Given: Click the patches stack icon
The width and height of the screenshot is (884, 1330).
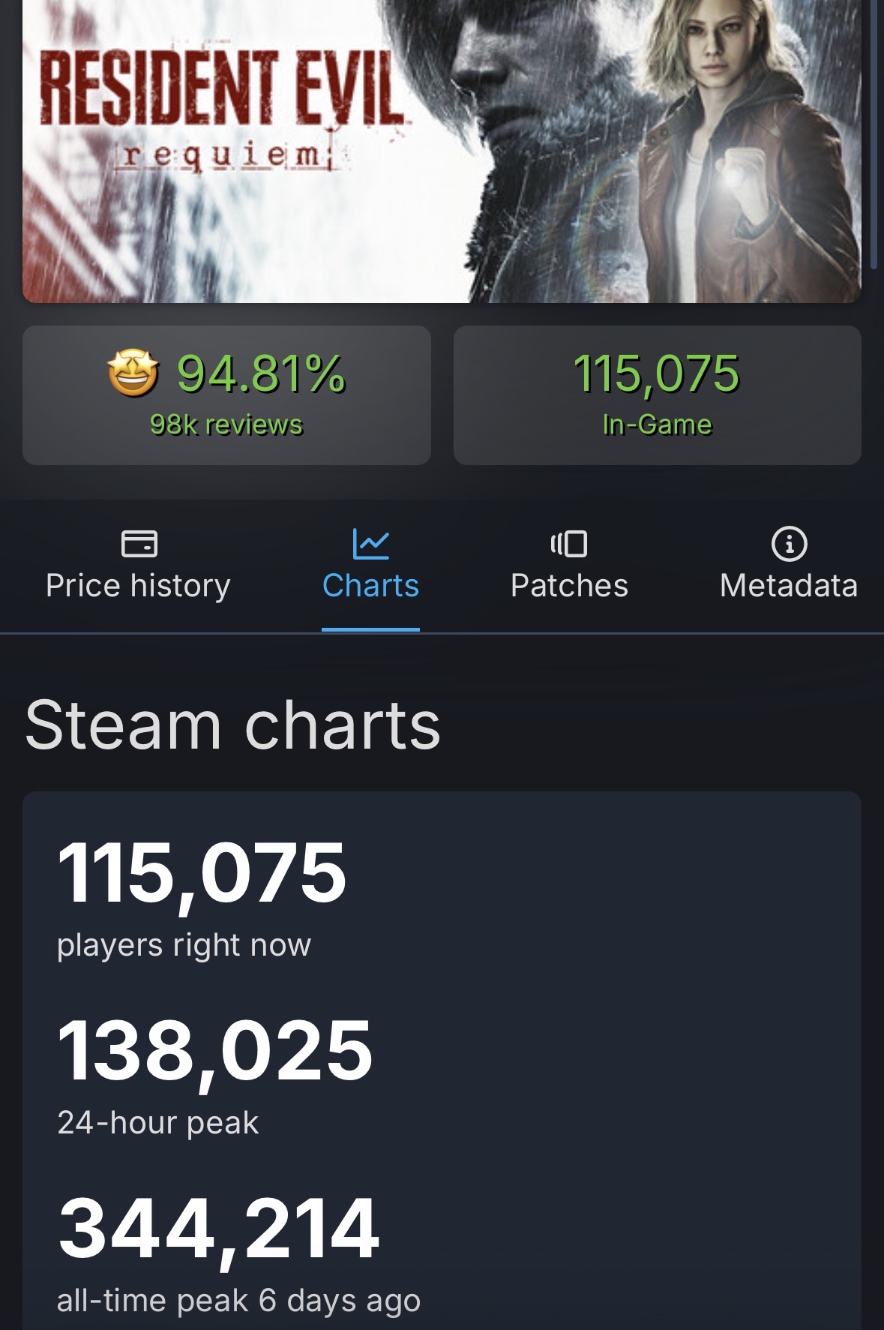Looking at the screenshot, I should tap(569, 543).
